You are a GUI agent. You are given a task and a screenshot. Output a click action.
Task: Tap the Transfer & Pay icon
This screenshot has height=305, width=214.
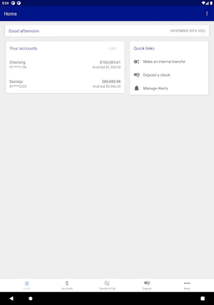107,283
